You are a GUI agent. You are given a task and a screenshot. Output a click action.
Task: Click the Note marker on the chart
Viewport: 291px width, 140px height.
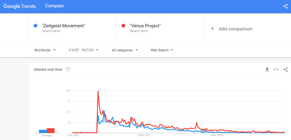[204, 131]
